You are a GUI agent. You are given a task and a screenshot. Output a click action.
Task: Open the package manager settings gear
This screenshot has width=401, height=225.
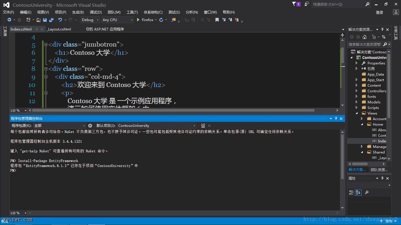pos(90,126)
